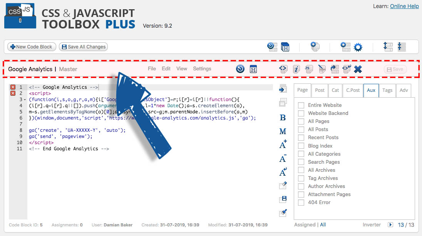
Task: Click the info (i) icon in the block toolbar
Action: [296, 69]
